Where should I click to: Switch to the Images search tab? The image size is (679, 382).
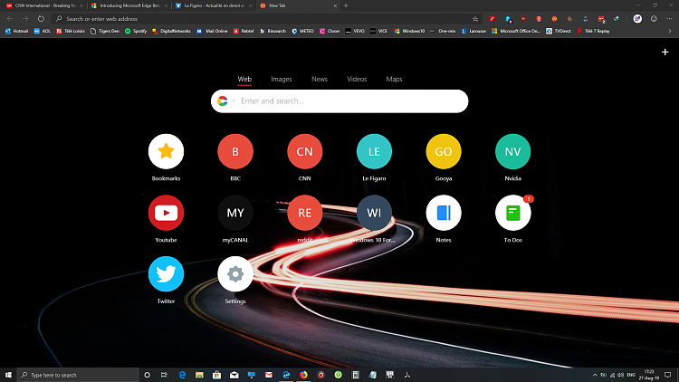click(x=282, y=80)
